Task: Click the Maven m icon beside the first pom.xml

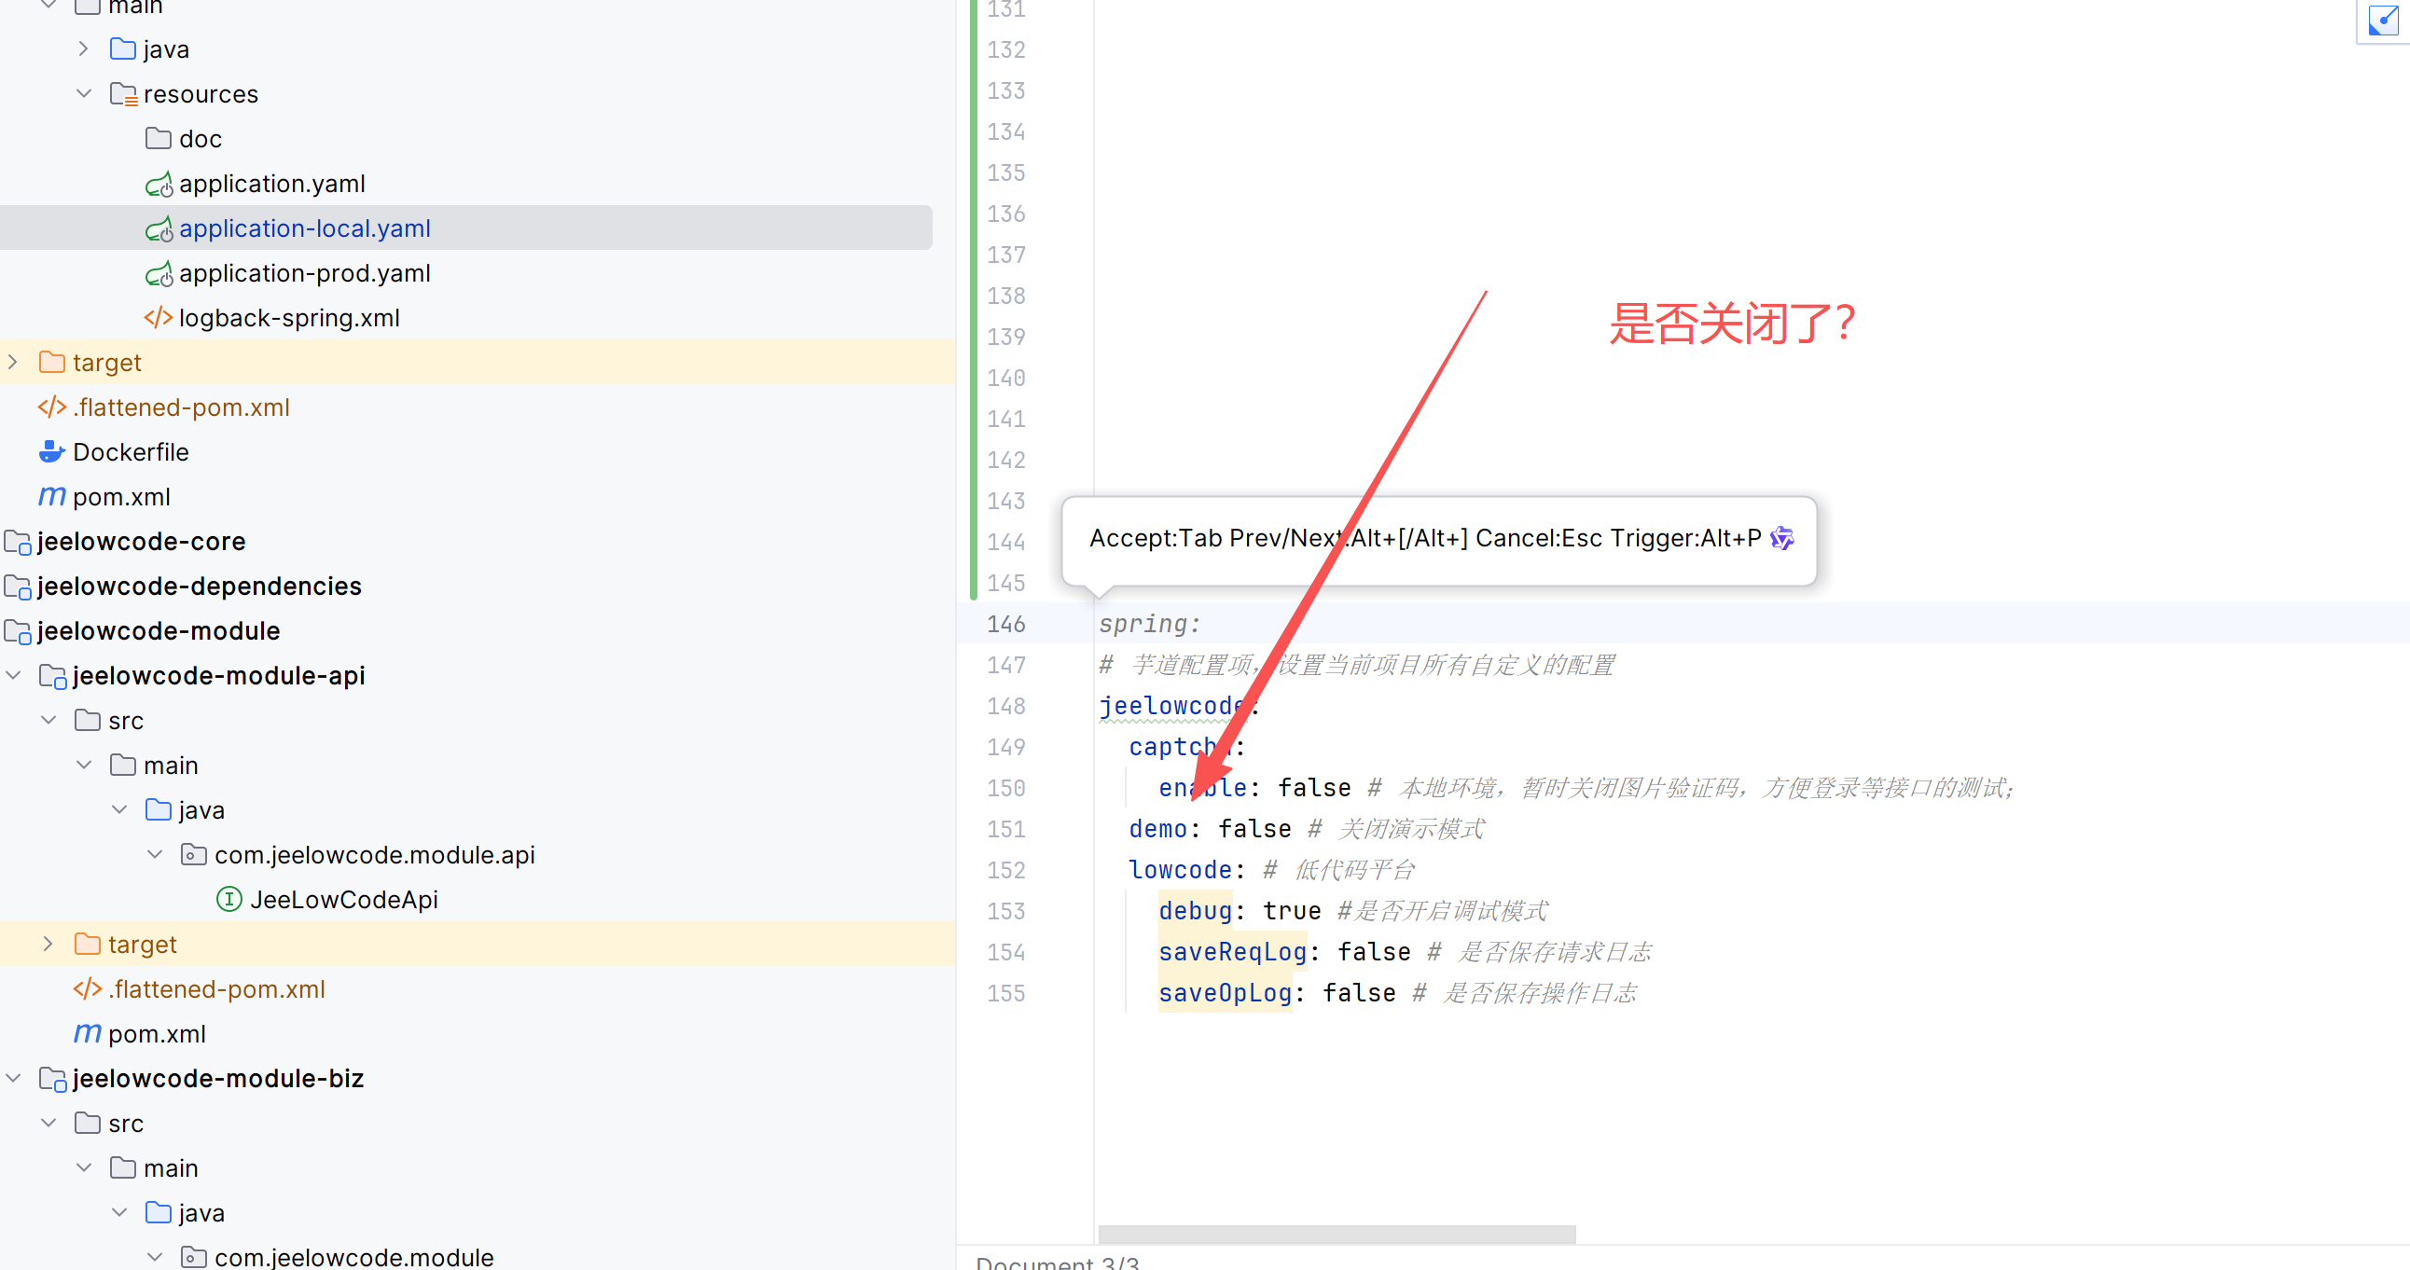Action: pyautogui.click(x=51, y=497)
